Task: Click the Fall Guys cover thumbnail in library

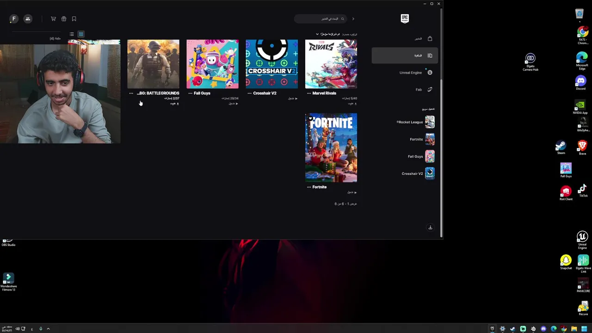Action: [212, 64]
